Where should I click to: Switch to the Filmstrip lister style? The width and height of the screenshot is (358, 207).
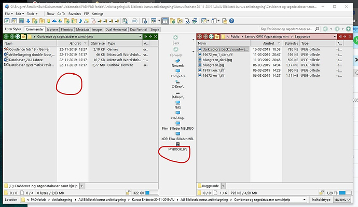point(67,30)
